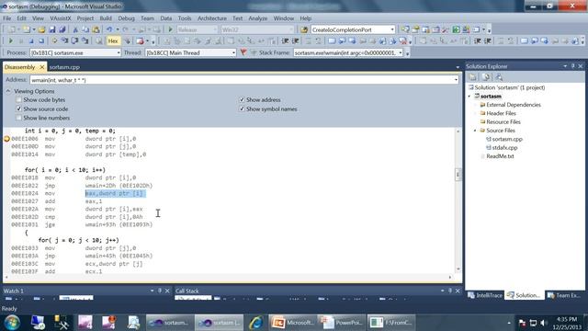
Task: Select sortasm.cpp in Solution Explorer
Action: (x=507, y=139)
